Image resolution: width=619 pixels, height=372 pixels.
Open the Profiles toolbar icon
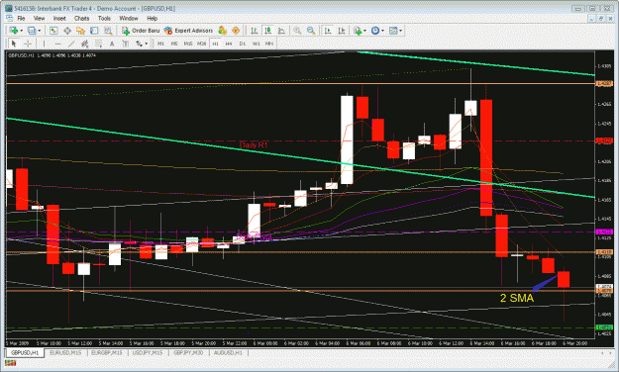[32, 31]
